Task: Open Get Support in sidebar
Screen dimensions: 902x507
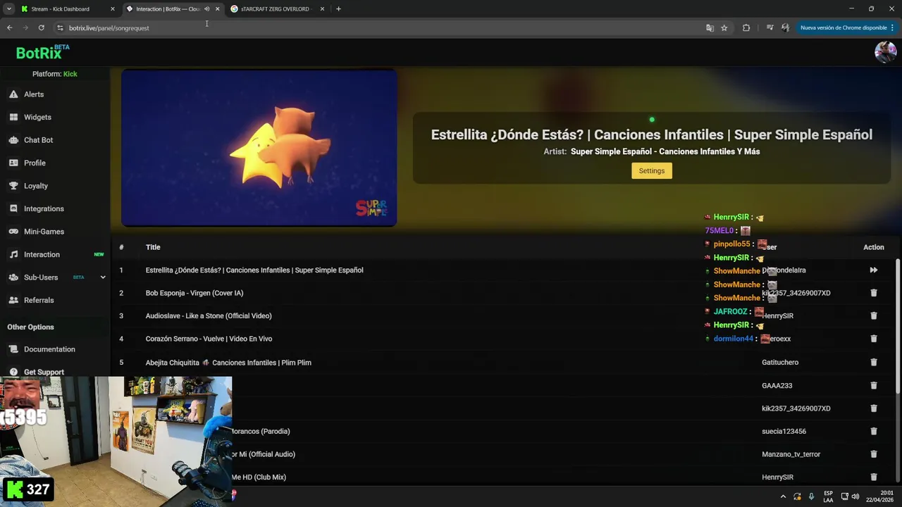Action: coord(44,372)
